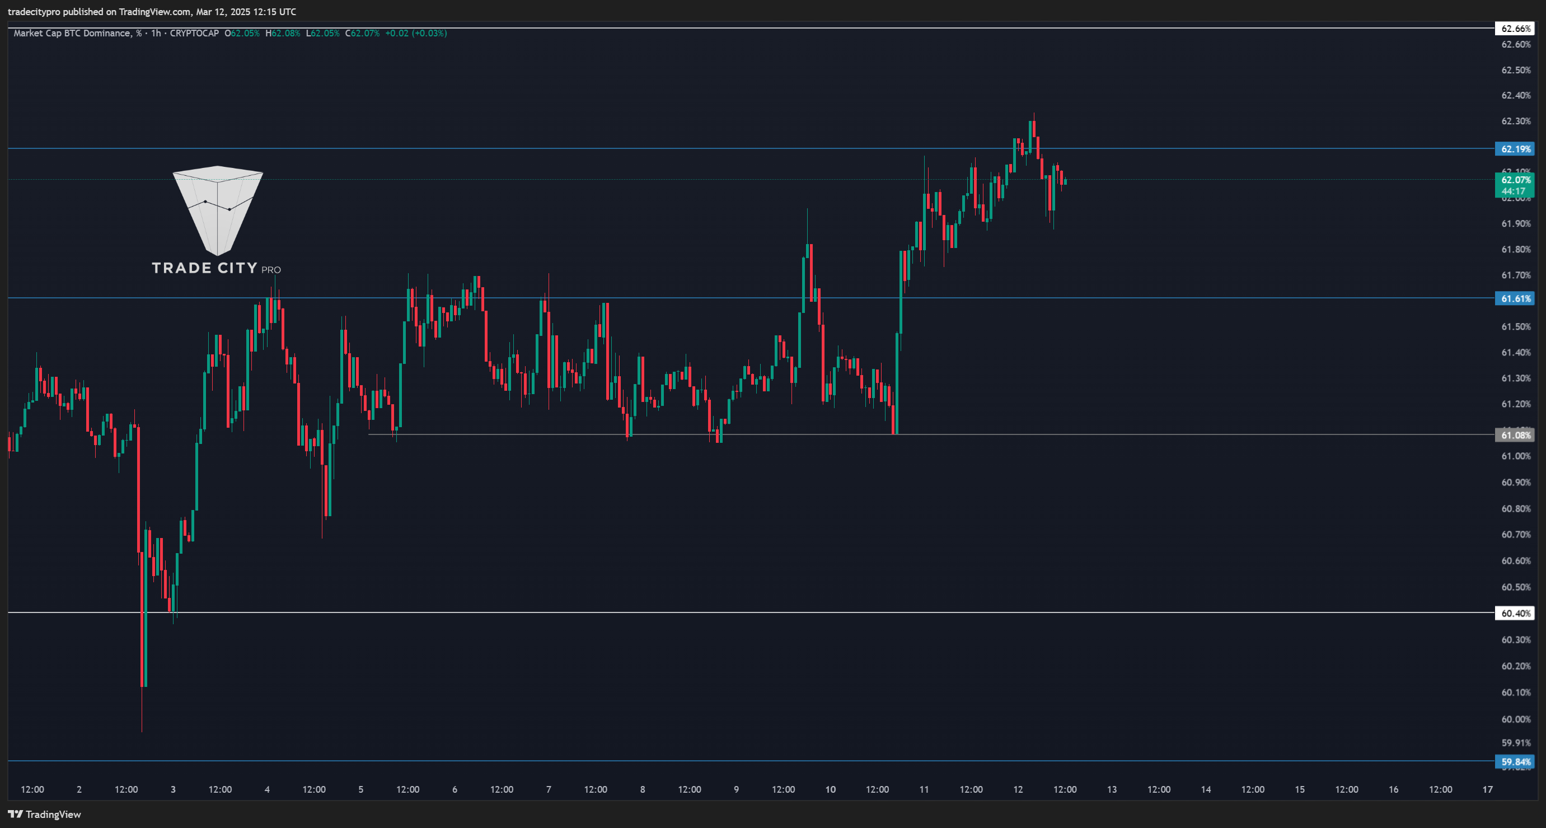Click the 61.00% price axis tick
Viewport: 1546px width, 828px height.
click(1516, 456)
